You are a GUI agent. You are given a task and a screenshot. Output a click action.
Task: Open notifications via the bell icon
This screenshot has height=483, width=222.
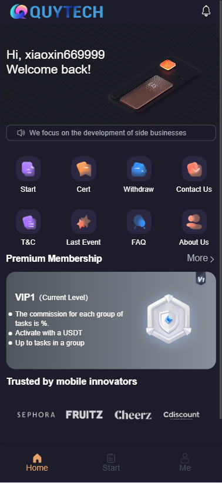coord(206,11)
